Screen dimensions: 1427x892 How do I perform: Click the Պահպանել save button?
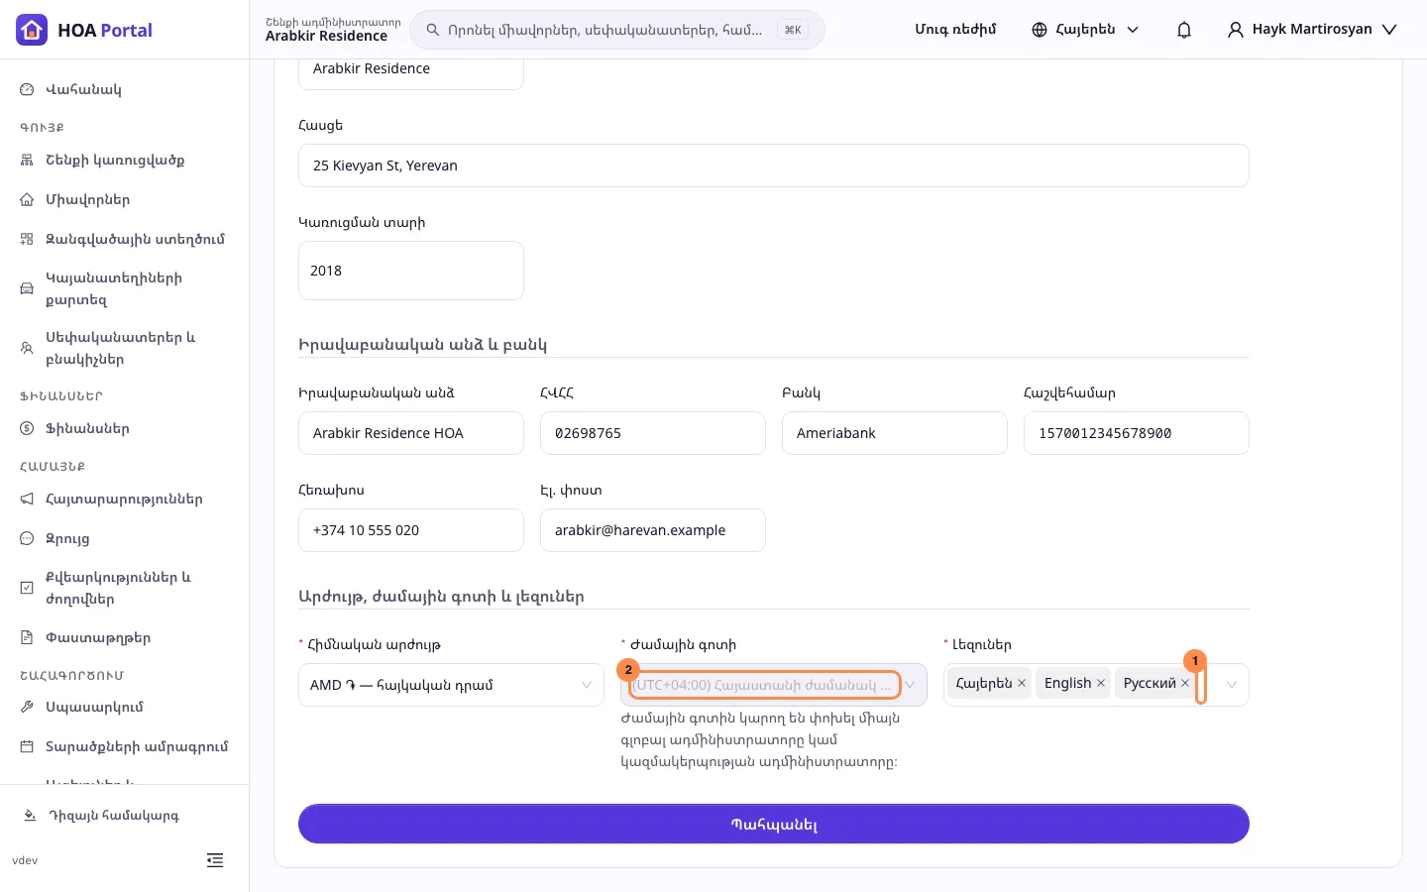(774, 824)
